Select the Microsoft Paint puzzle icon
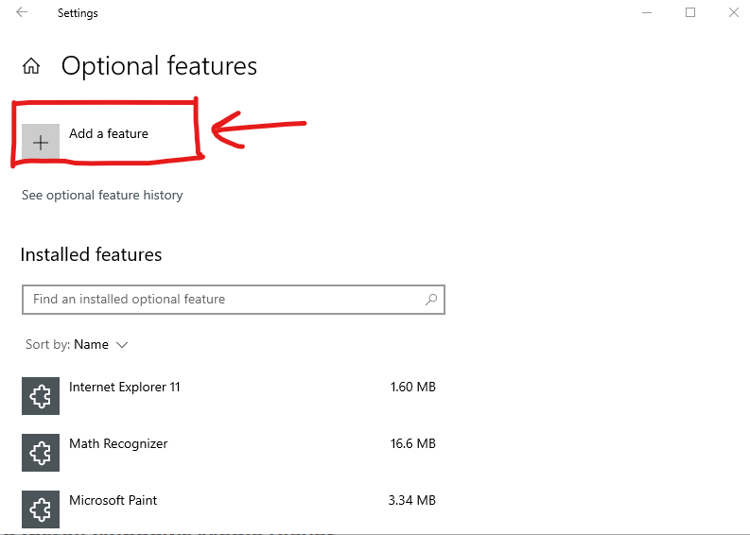 (41, 509)
